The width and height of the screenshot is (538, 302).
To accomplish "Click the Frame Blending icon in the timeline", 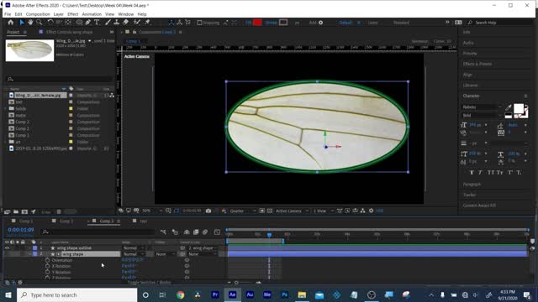I will tap(196, 232).
